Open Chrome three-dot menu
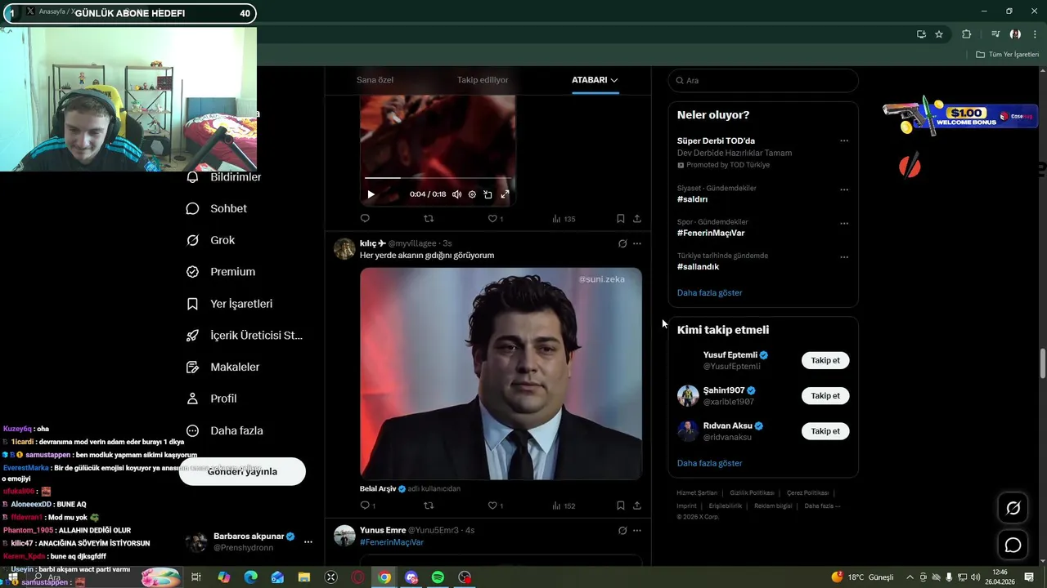 pyautogui.click(x=1036, y=34)
